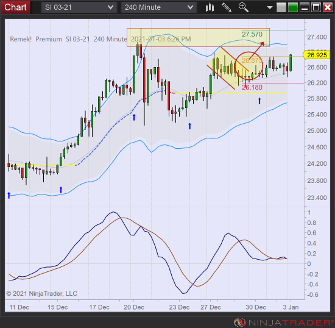Click the 30 Dec date axis label
This screenshot has width=335, height=328.
[256, 307]
